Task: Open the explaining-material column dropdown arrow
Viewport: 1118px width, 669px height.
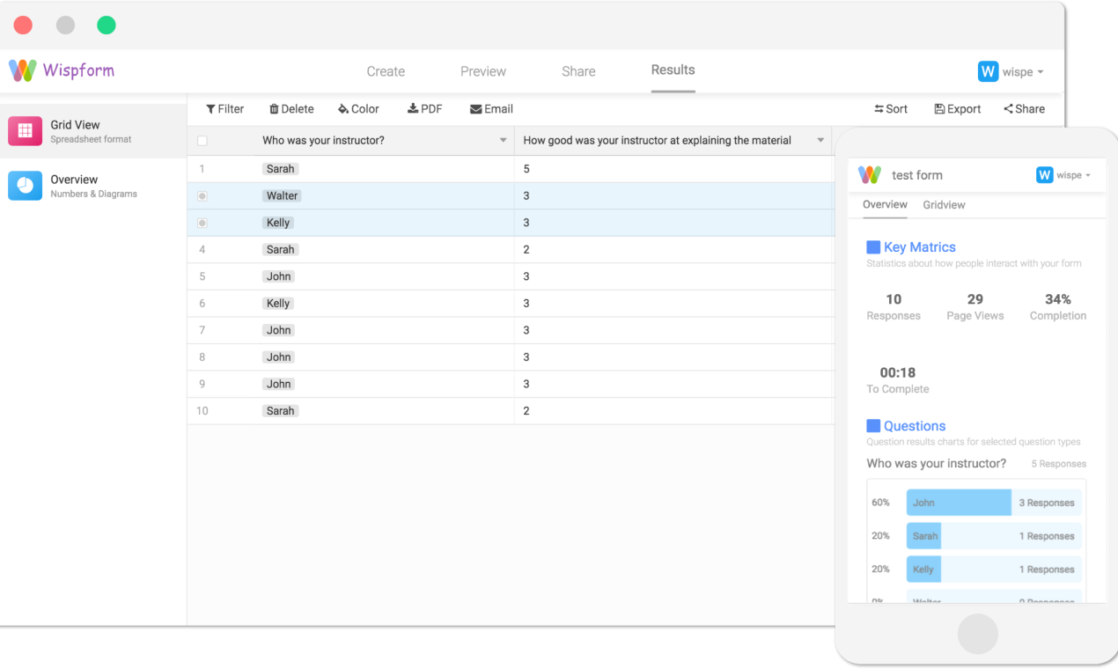Action: [820, 141]
